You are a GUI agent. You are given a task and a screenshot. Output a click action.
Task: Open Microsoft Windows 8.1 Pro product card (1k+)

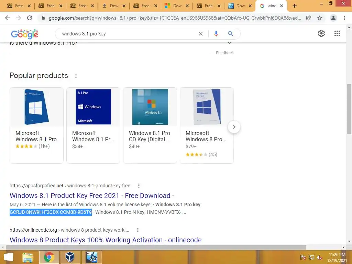pyautogui.click(x=36, y=125)
